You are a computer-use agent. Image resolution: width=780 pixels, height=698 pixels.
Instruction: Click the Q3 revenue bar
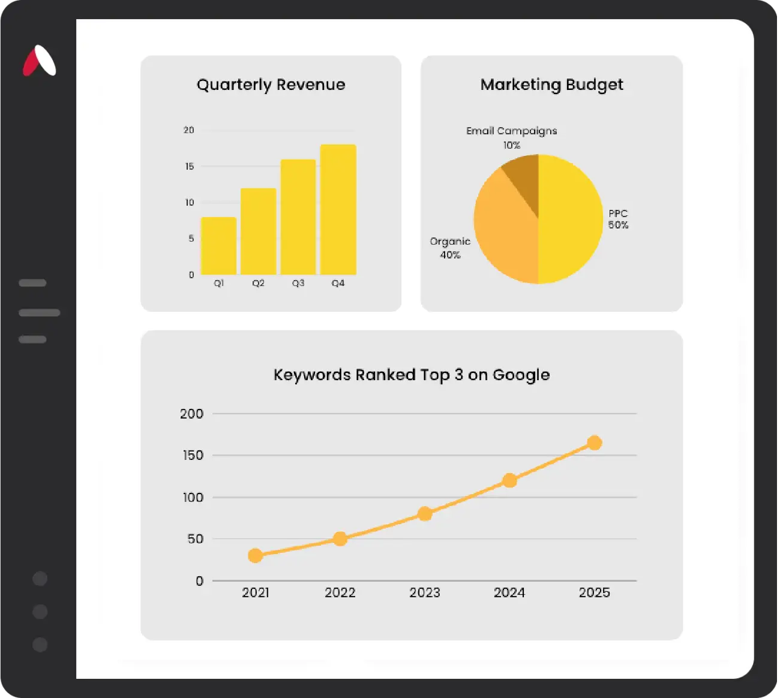pos(298,217)
